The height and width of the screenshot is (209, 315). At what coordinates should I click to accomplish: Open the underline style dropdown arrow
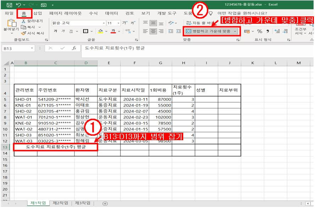(77, 32)
